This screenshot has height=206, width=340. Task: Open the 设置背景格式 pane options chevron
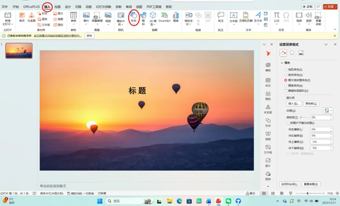[326, 44]
